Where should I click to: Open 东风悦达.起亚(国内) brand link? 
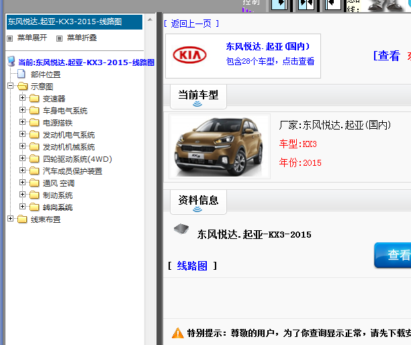coord(268,46)
